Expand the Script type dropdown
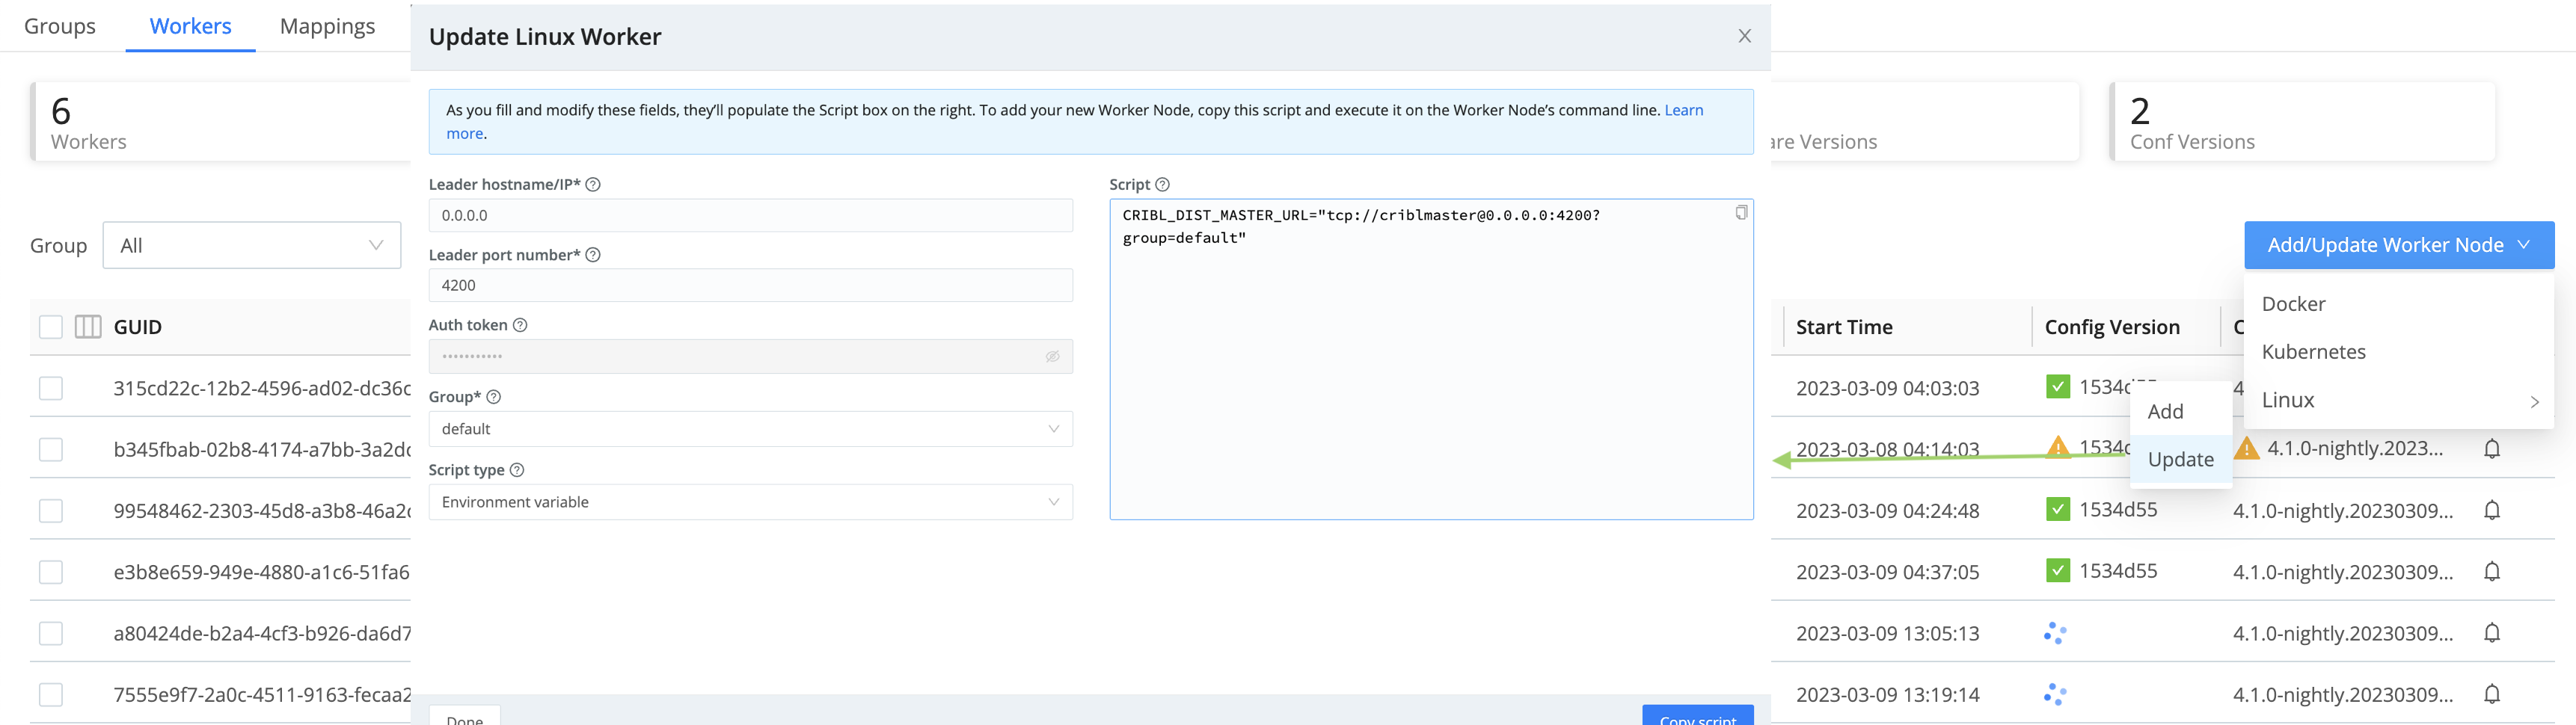2576x725 pixels. pyautogui.click(x=750, y=502)
